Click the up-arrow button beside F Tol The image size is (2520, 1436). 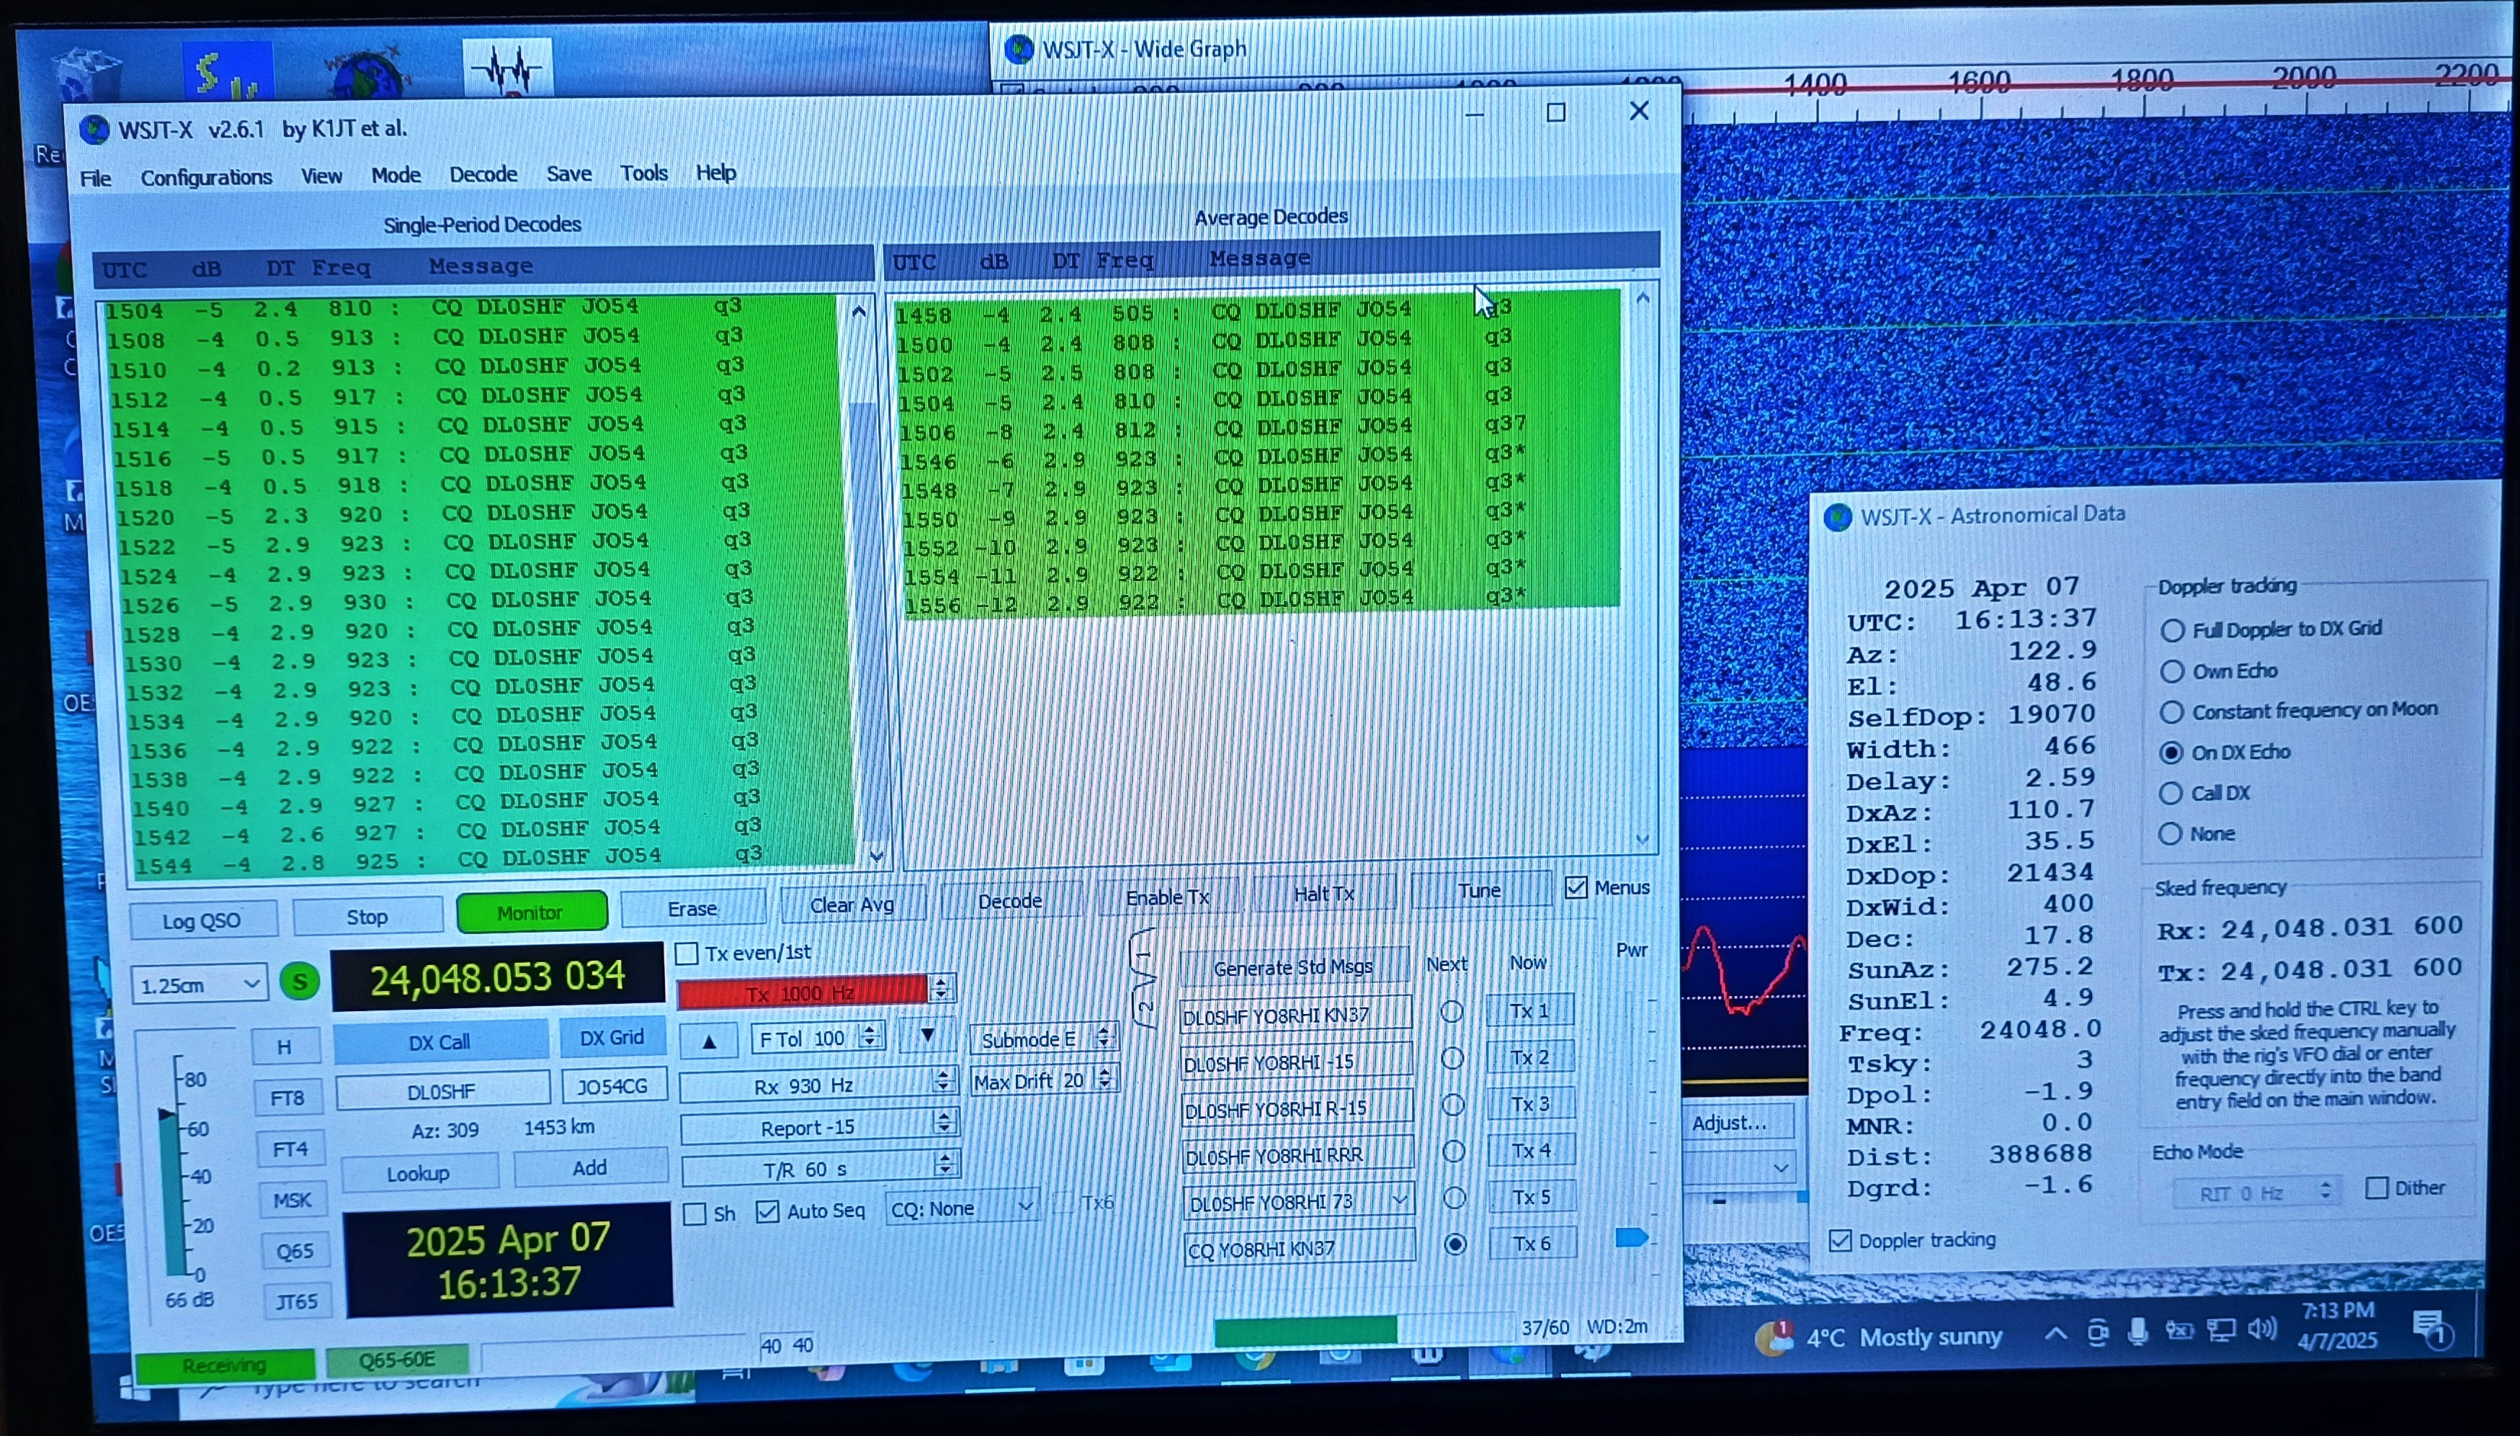click(709, 1041)
